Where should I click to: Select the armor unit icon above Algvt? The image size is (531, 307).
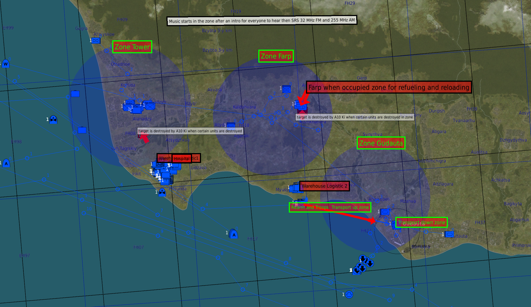point(385,211)
